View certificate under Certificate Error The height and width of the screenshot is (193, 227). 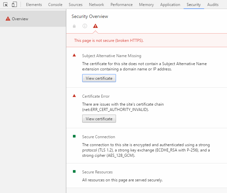coord(99,119)
